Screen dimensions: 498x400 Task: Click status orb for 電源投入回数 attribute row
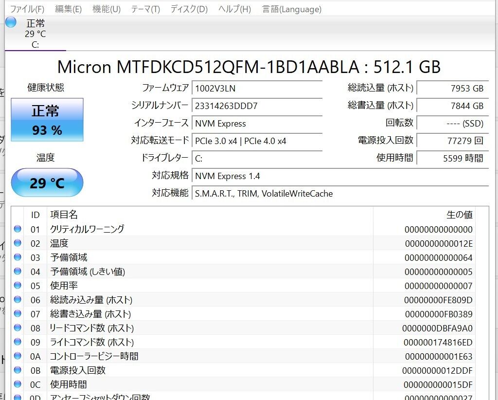[x=18, y=370]
